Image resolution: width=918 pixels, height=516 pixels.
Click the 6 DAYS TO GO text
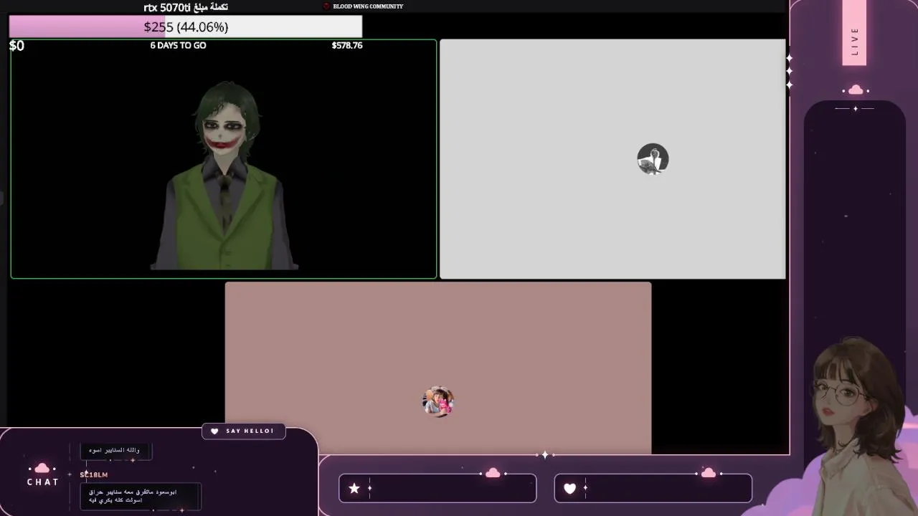[178, 45]
